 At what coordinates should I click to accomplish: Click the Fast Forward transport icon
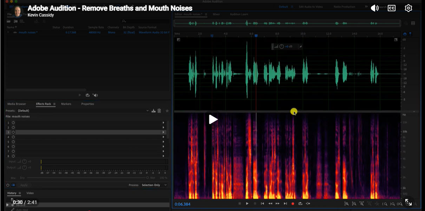click(277, 204)
